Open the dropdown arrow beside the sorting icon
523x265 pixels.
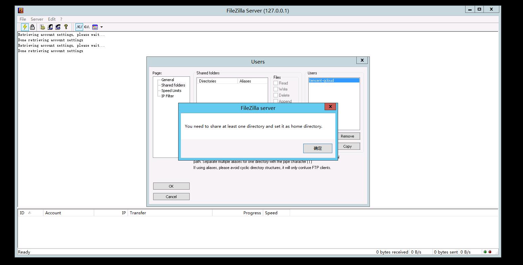pyautogui.click(x=101, y=27)
